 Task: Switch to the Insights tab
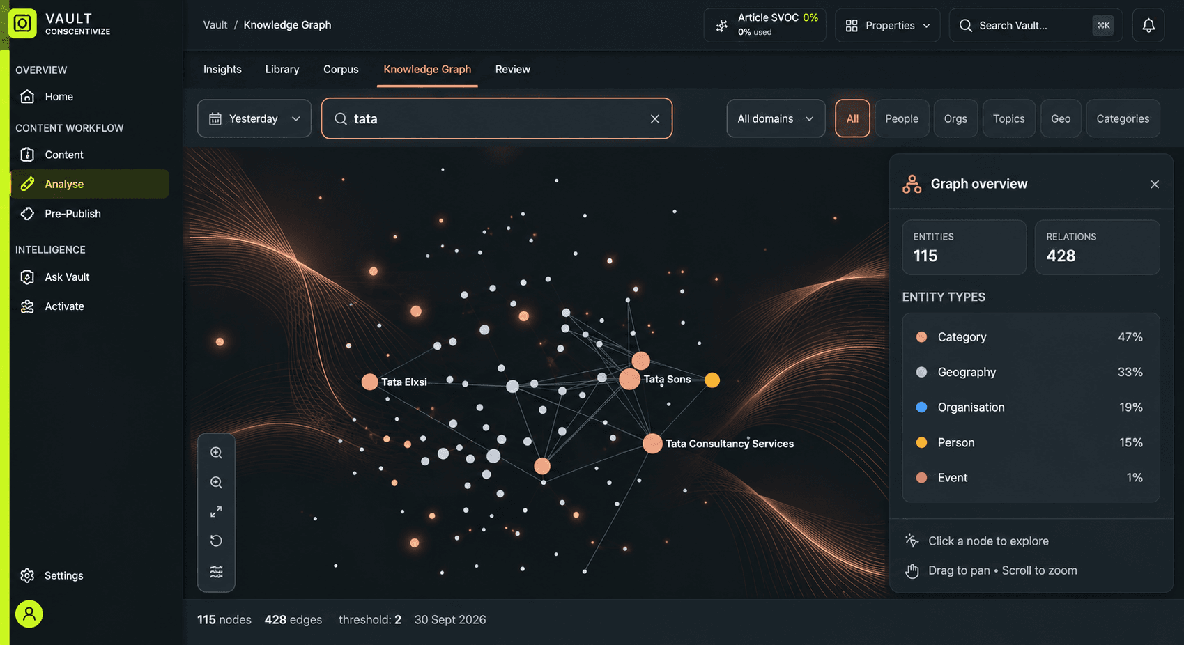(222, 70)
